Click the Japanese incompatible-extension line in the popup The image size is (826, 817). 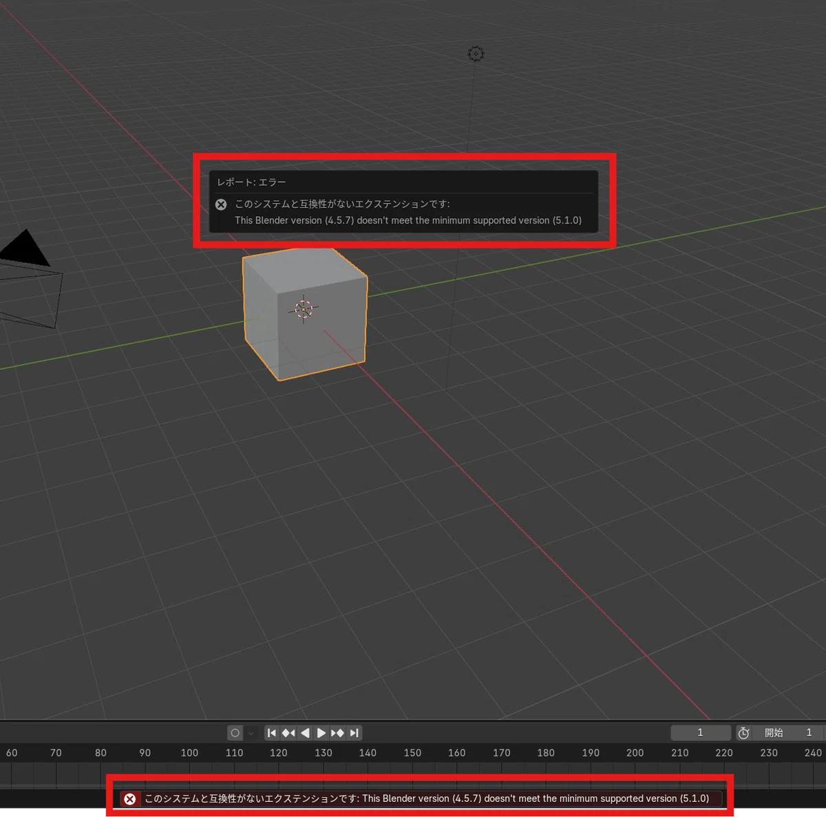[342, 204]
